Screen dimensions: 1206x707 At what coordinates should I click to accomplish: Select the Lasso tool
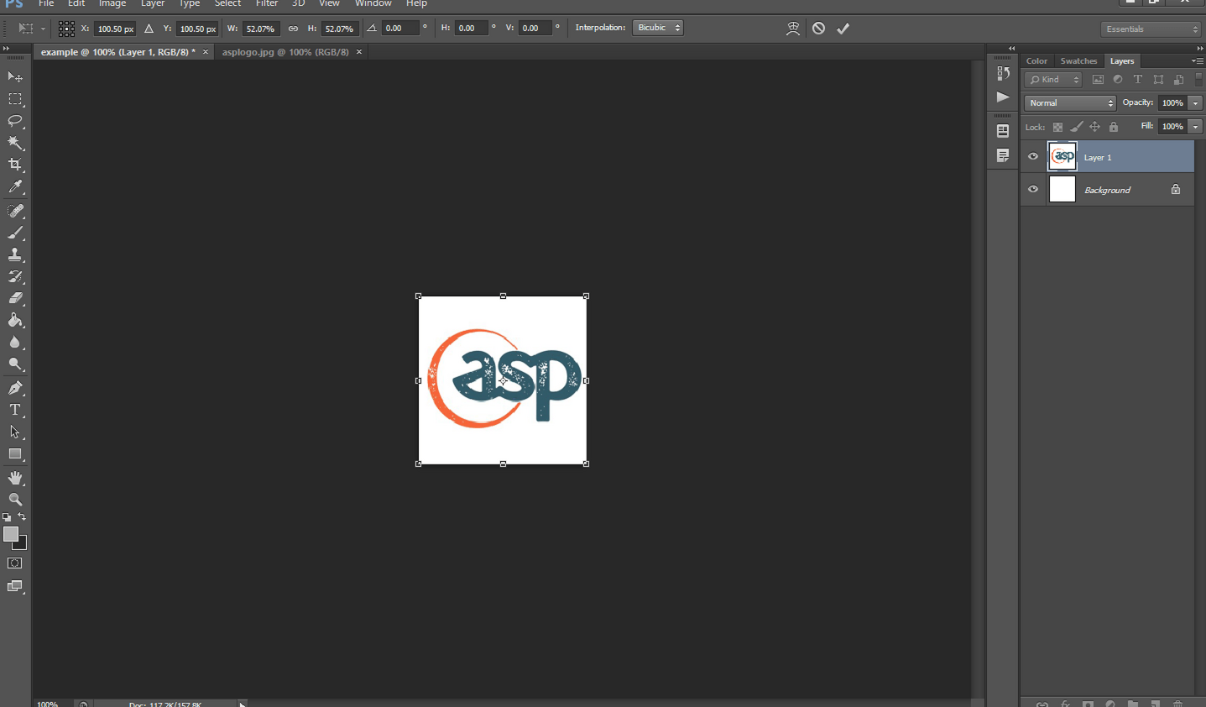pyautogui.click(x=15, y=121)
